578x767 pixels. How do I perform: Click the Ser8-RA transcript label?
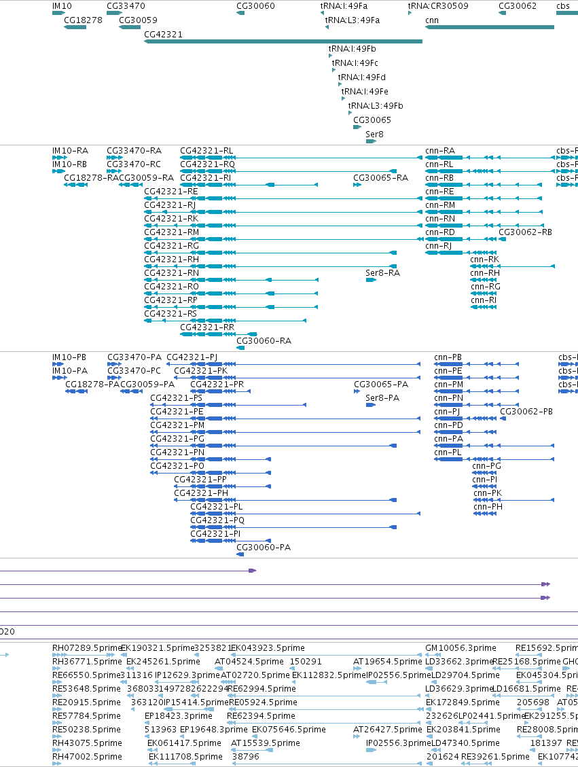(x=382, y=272)
